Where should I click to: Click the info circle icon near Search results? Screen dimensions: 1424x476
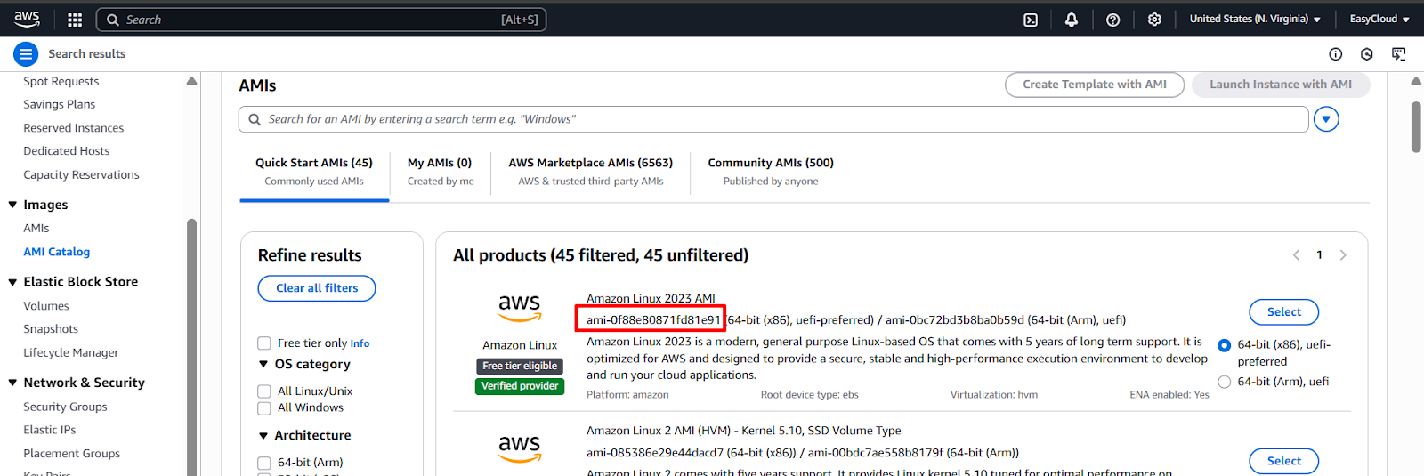point(1335,54)
